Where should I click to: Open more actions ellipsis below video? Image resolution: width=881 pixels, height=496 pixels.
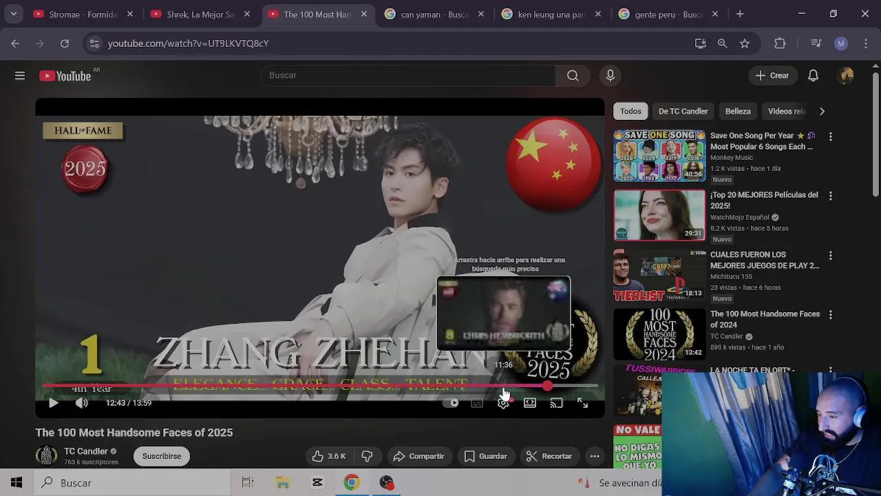pos(595,456)
